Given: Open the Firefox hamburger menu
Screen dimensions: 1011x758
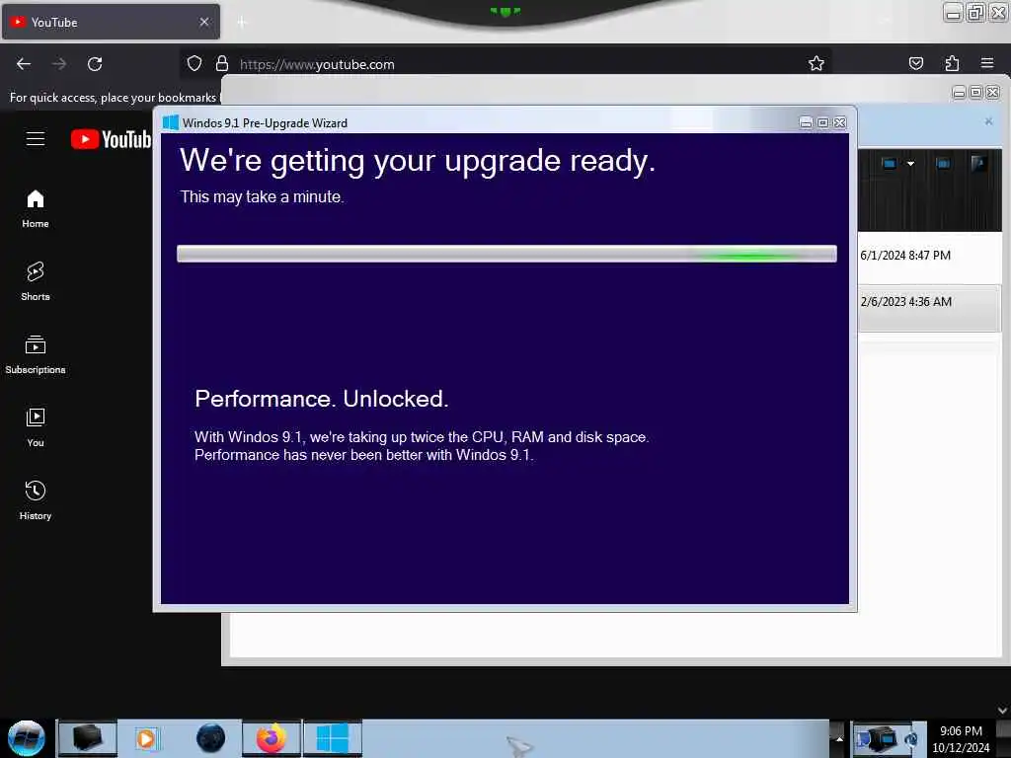Looking at the screenshot, I should coord(987,63).
